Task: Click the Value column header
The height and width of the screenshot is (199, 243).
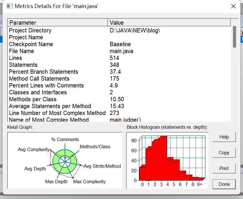Action: [x=169, y=23]
